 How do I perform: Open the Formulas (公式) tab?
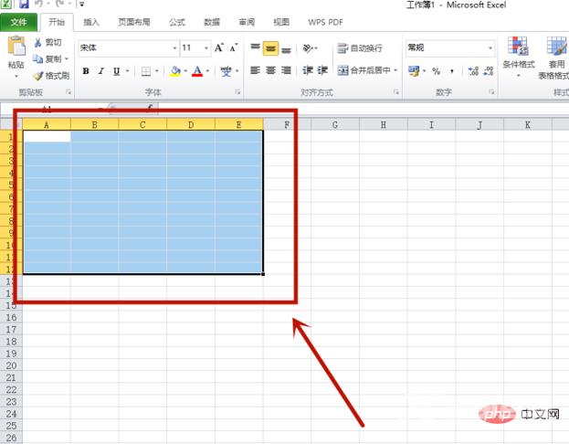[x=176, y=21]
